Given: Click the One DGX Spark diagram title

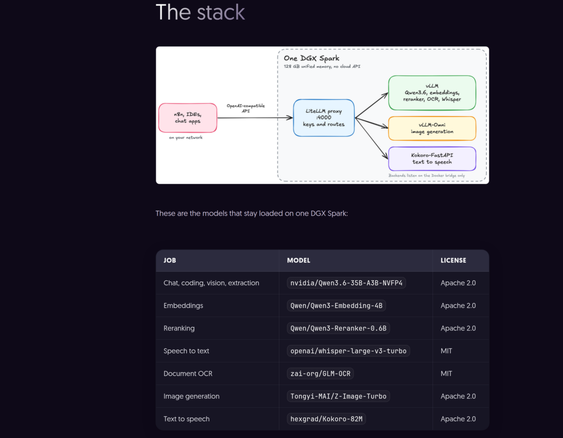Looking at the screenshot, I should [312, 58].
